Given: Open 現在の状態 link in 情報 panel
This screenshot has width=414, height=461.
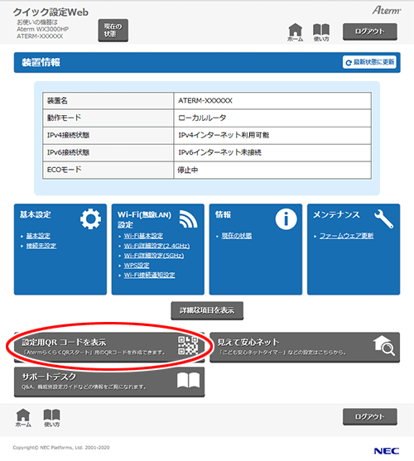Looking at the screenshot, I should (237, 236).
